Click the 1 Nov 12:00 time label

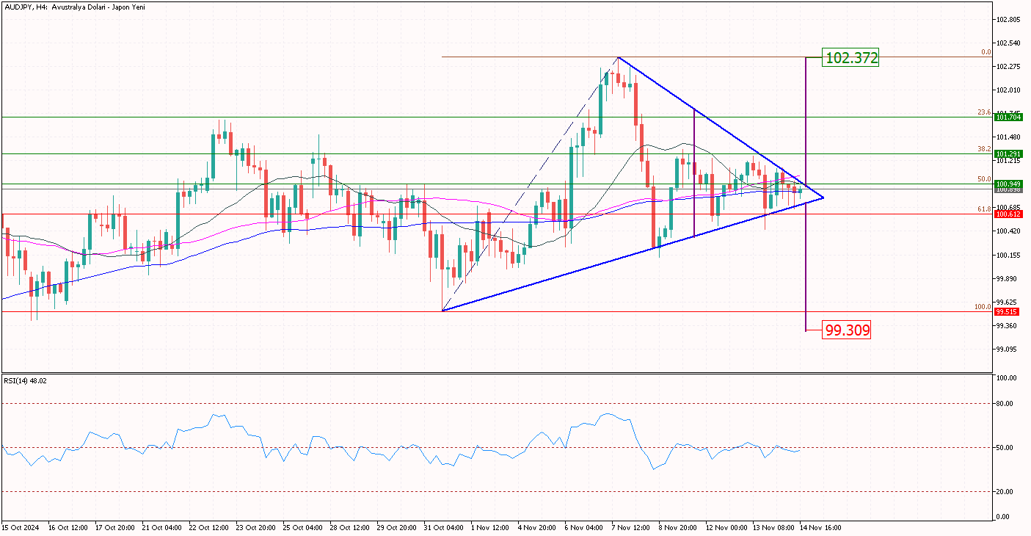pos(492,527)
